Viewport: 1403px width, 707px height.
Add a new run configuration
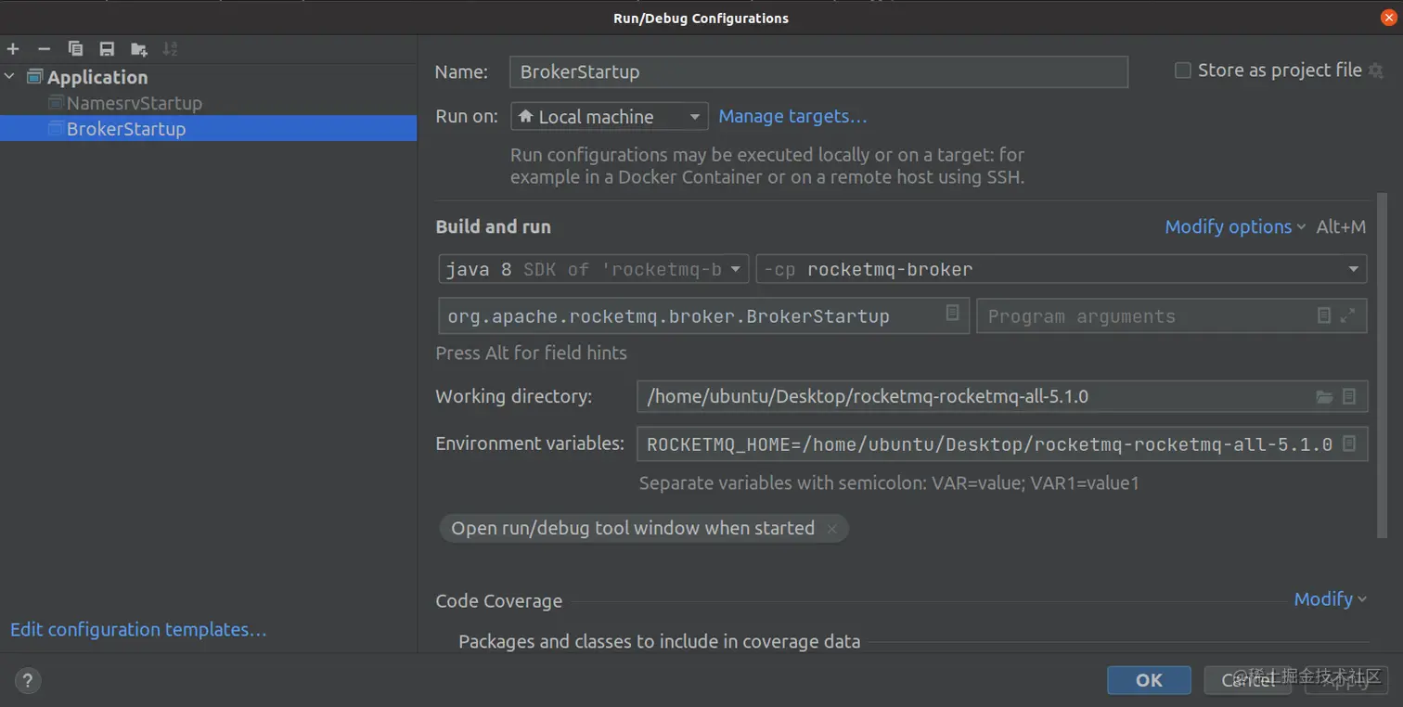[x=13, y=49]
